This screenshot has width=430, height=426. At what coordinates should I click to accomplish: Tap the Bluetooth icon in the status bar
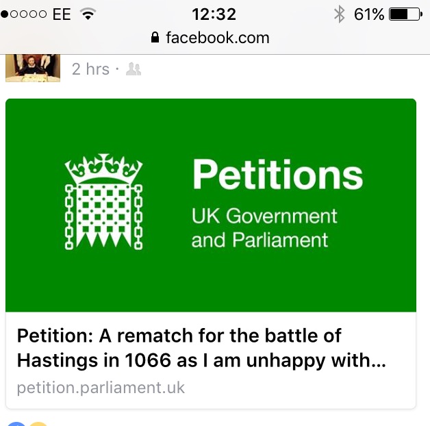(338, 14)
